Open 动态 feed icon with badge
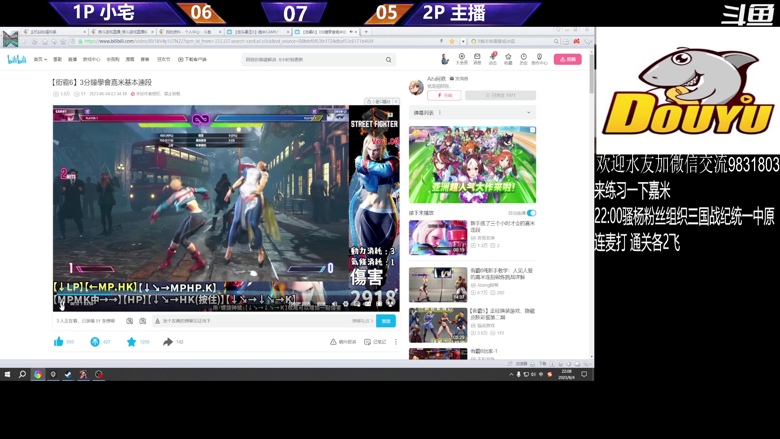 [x=493, y=59]
